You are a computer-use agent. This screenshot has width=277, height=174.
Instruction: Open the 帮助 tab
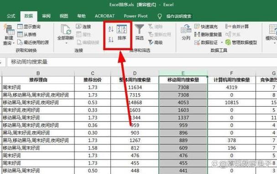click(81, 16)
